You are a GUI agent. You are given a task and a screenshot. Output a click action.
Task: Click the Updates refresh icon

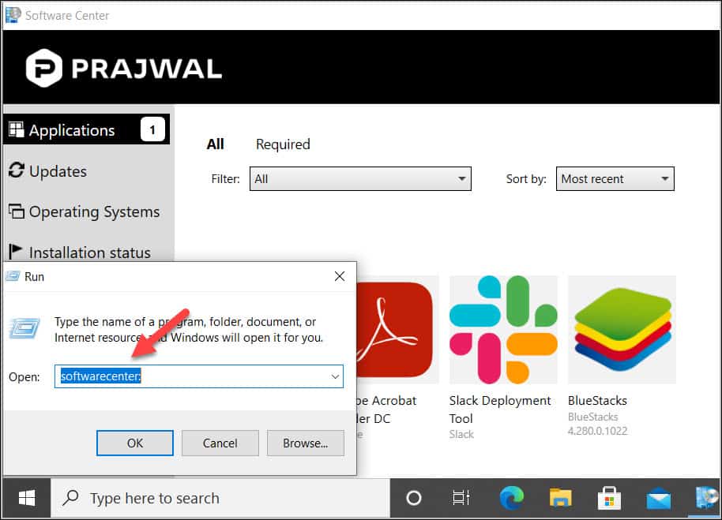tap(16, 170)
